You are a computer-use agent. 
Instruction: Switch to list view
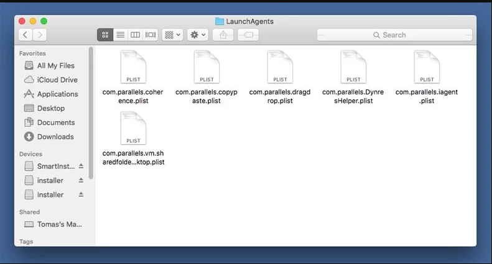[x=121, y=35]
